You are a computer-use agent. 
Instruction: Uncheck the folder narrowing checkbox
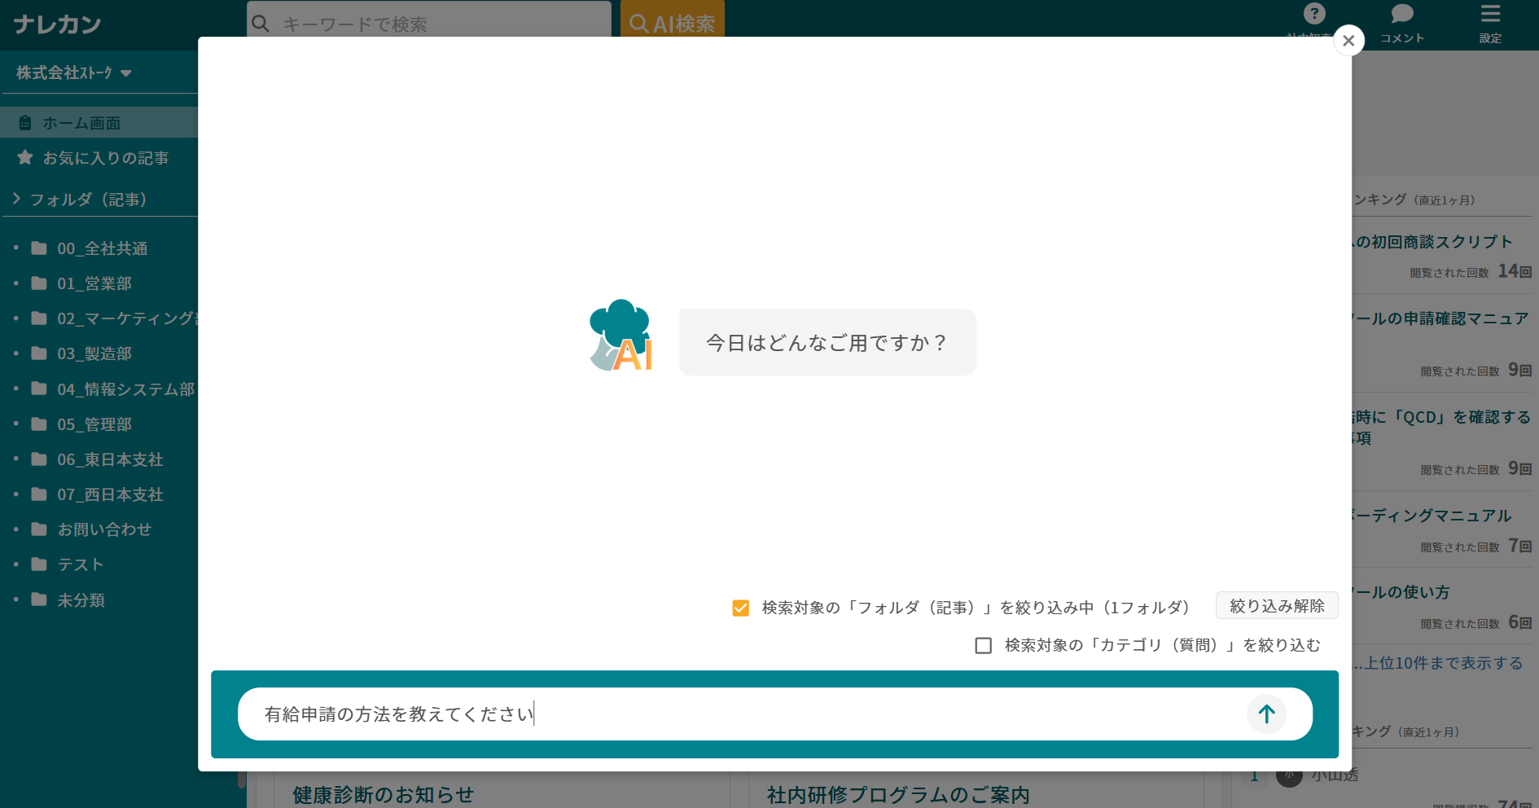click(740, 608)
